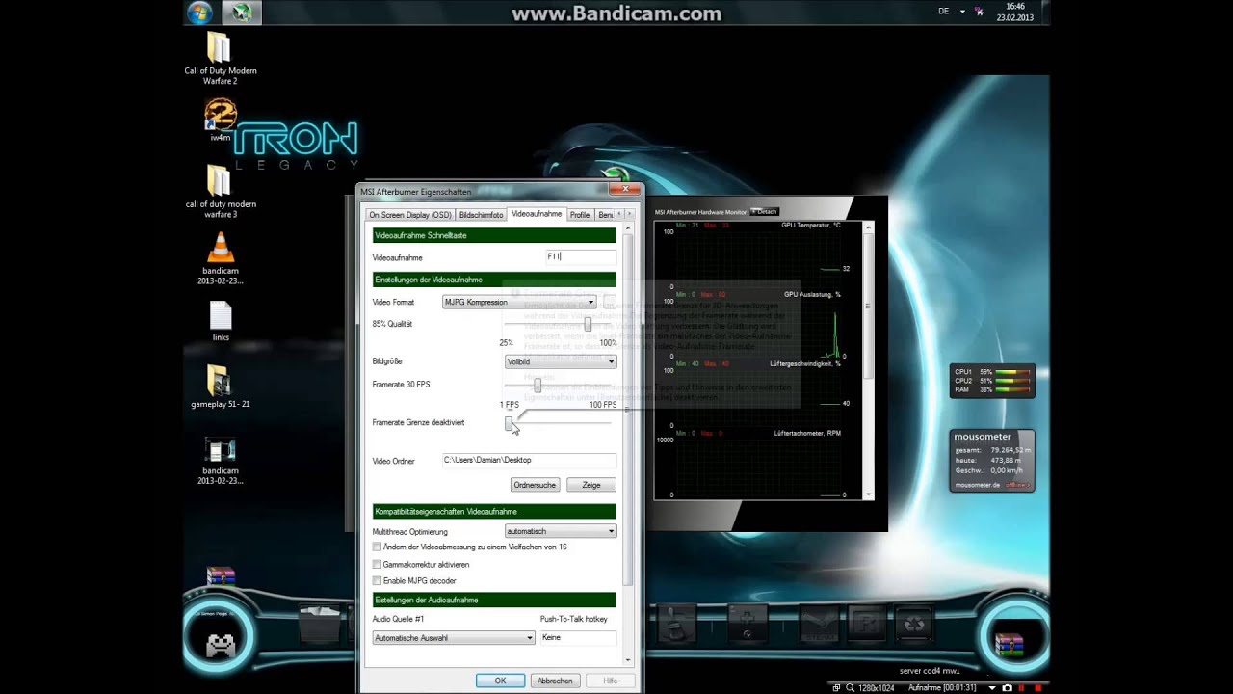Click the Bandicam camera screenshot icon
Screen dimensions: 1233x694
pos(1007,687)
